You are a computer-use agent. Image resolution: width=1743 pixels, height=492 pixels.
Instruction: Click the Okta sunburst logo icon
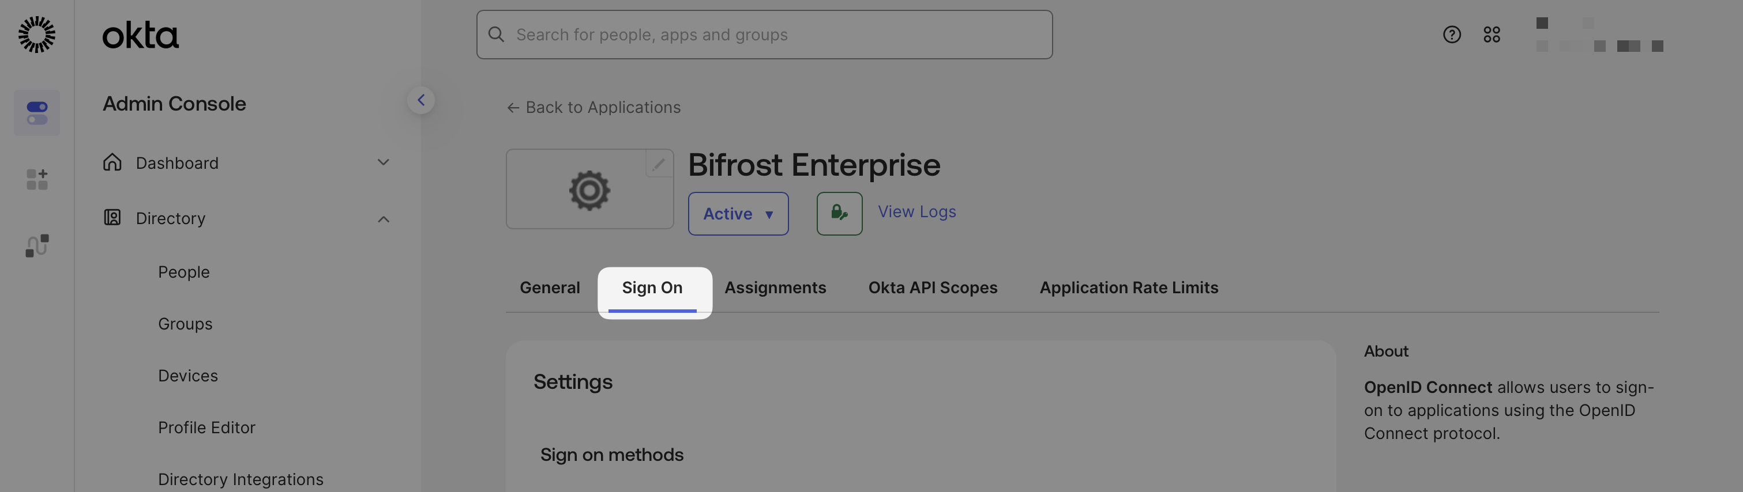click(36, 35)
